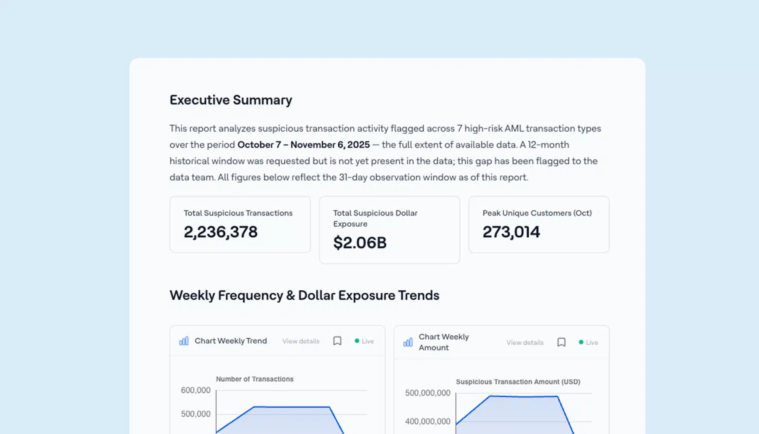Click the Number of Transactions chart label
Image resolution: width=759 pixels, height=434 pixels.
pos(255,379)
